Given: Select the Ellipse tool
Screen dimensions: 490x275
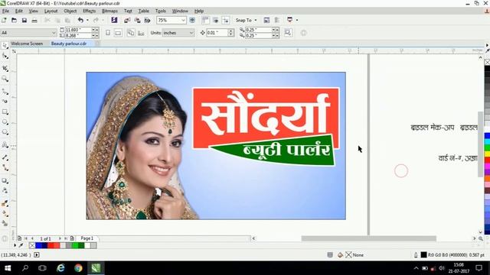Looking at the screenshot, I should (5, 122).
